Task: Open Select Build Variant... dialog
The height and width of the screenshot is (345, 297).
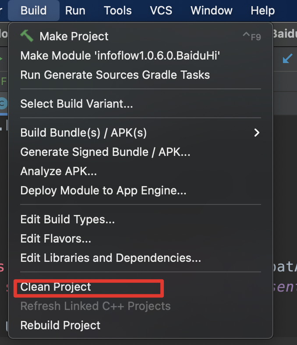Action: coord(77,104)
